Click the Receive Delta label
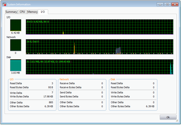 click(x=67, y=83)
